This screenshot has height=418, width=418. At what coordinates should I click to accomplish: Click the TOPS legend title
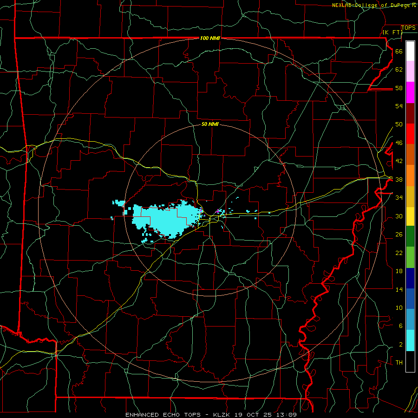coord(408,28)
